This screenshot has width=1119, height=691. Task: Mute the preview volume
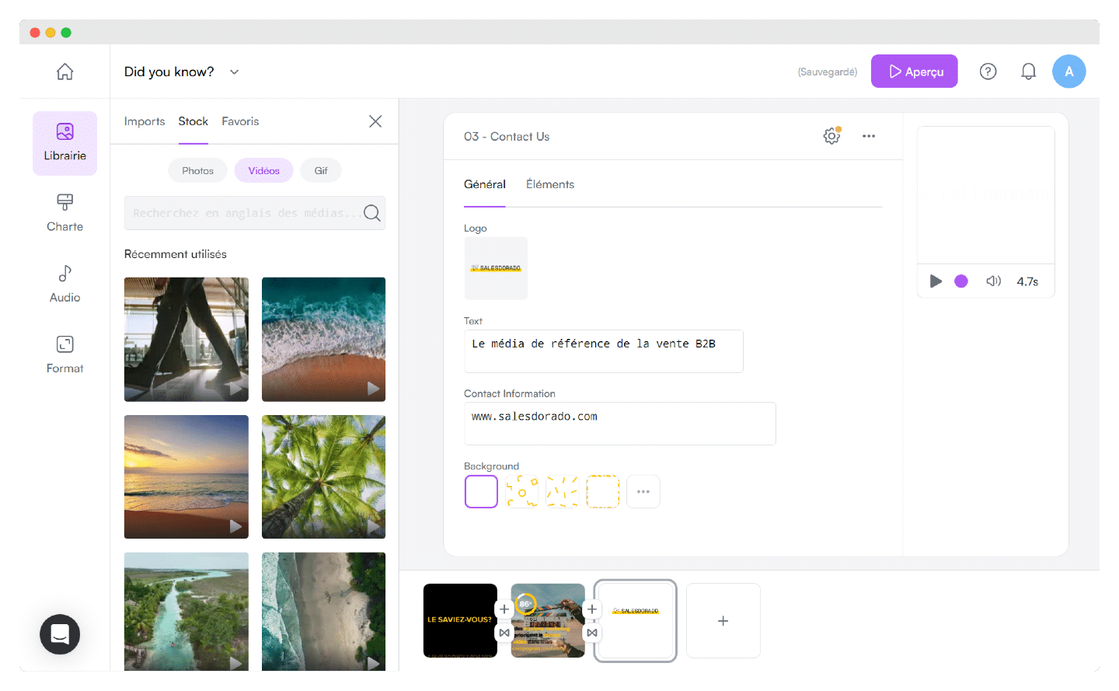[994, 281]
